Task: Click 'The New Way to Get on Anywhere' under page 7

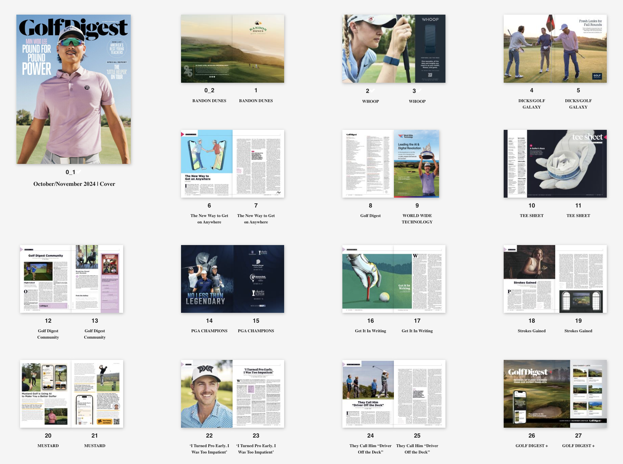Action: pyautogui.click(x=256, y=219)
